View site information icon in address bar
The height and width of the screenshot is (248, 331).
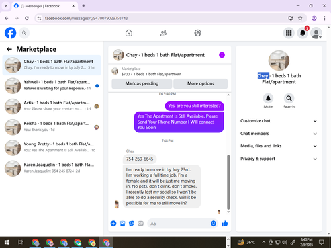(x=39, y=18)
